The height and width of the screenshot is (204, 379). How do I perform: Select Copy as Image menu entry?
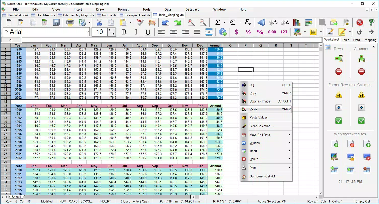click(266, 101)
